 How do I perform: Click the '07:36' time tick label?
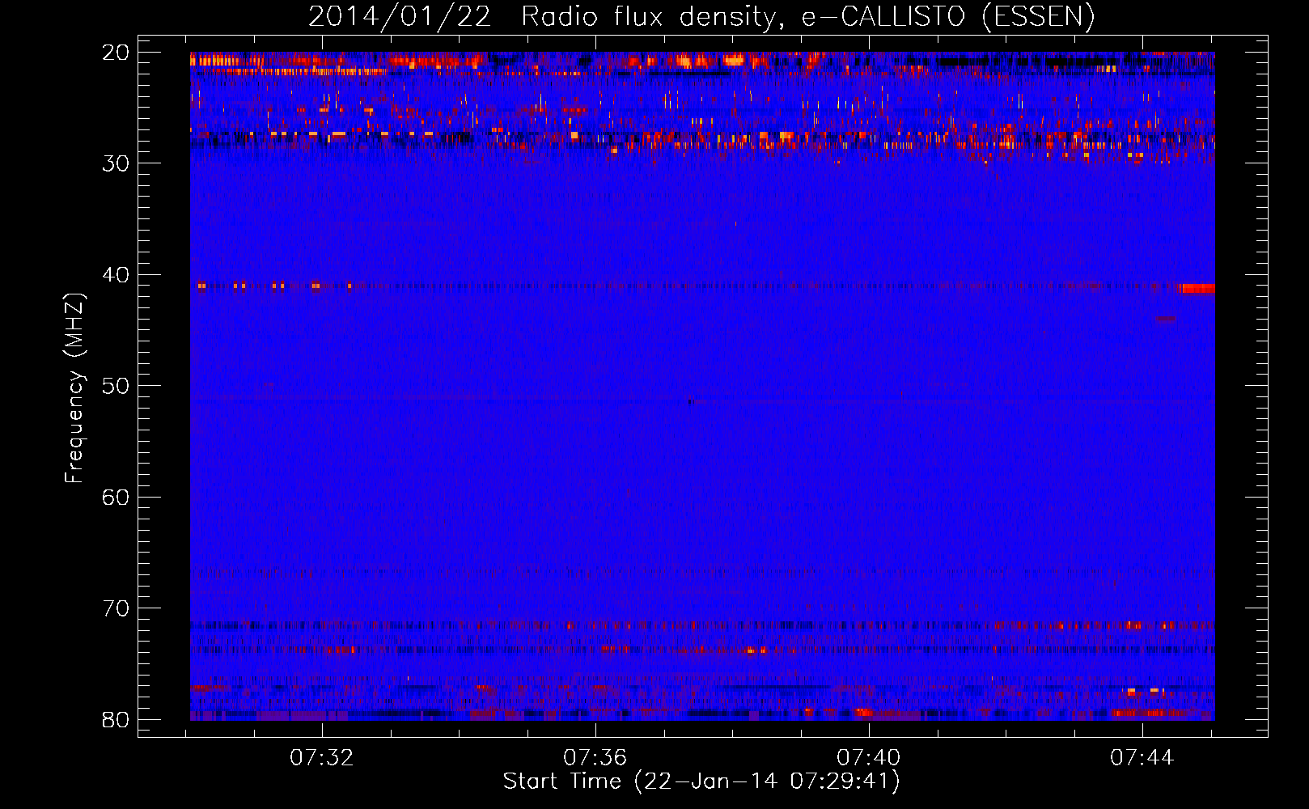tap(595, 758)
